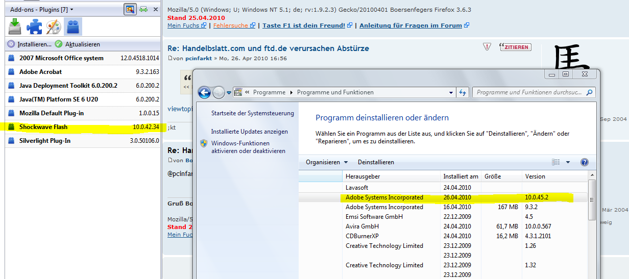Screen dimensions: 629x279
Task: Open the Themes paint palette icon
Action: tap(54, 27)
